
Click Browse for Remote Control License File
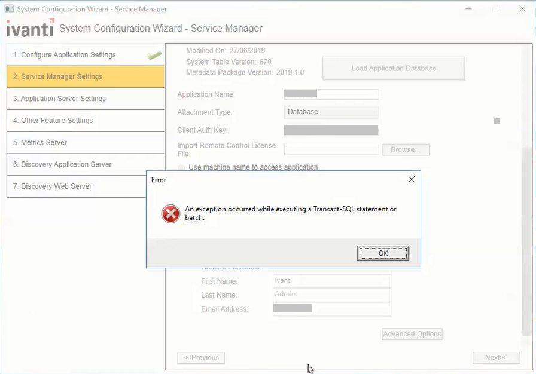[406, 150]
